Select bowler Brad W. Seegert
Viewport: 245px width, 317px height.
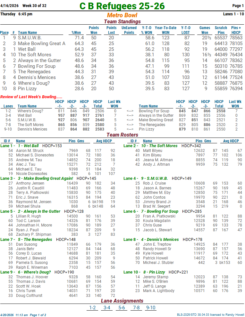point(156,206)
